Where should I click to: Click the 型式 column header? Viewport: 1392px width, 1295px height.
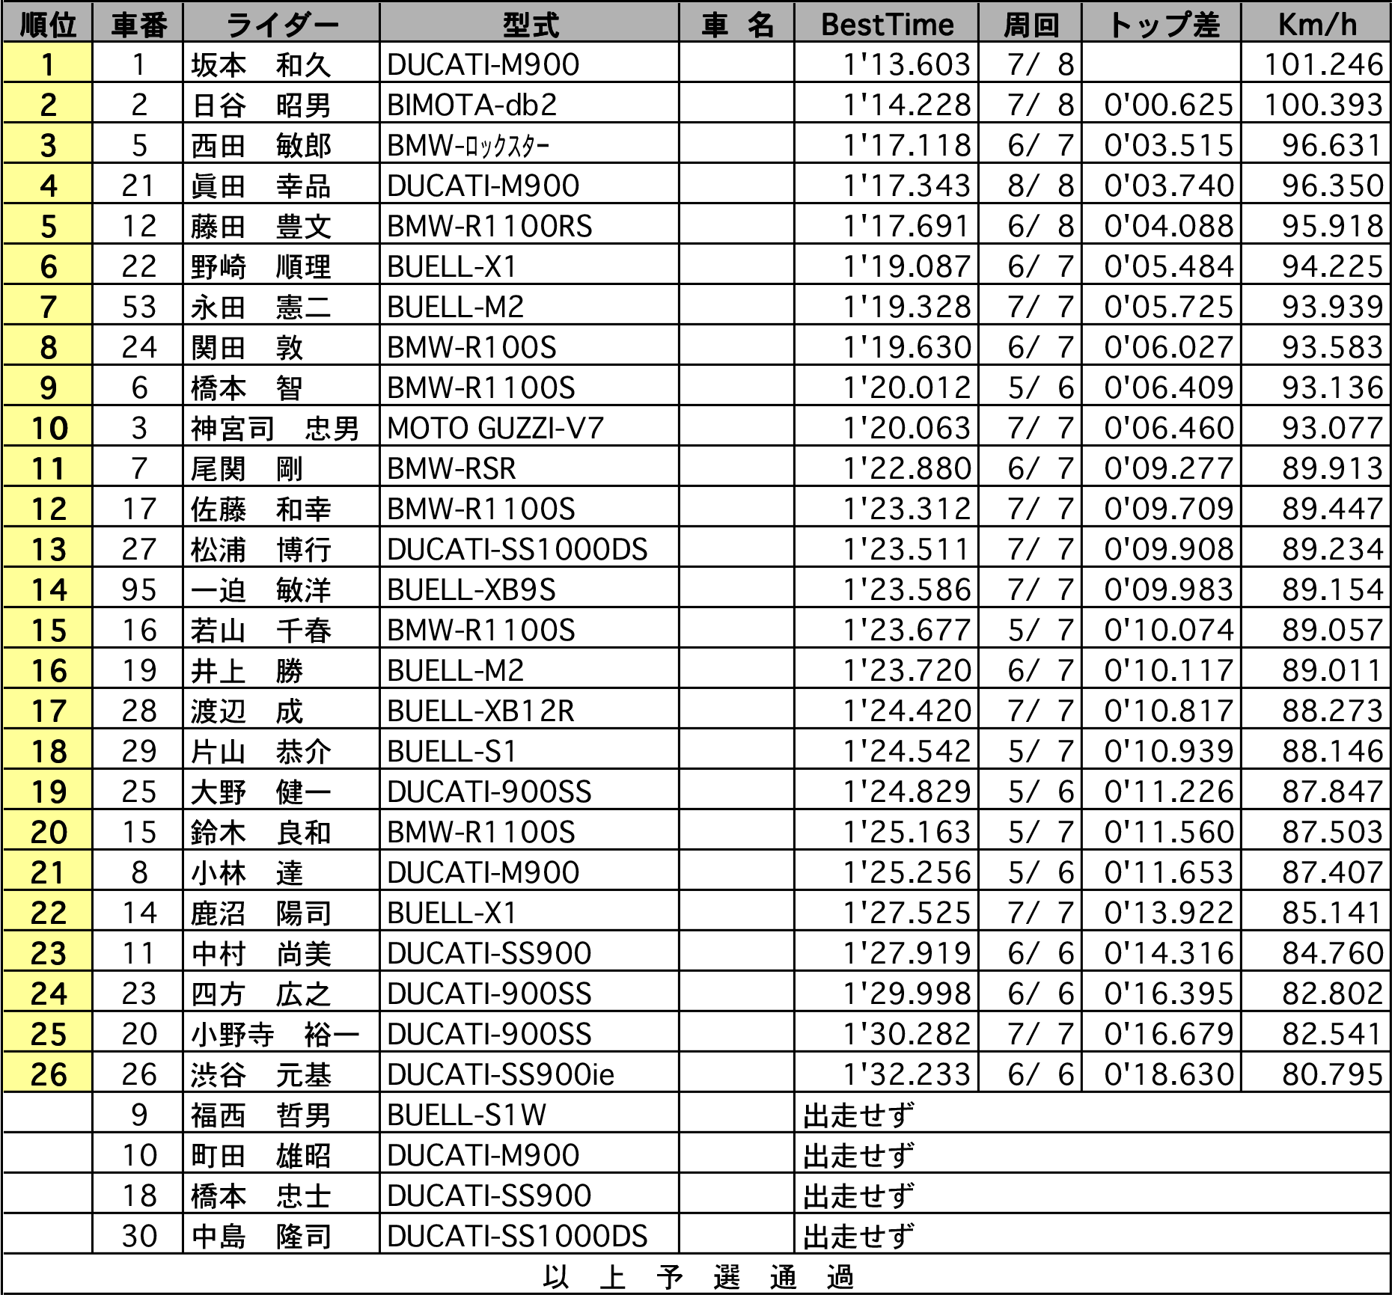pyautogui.click(x=529, y=24)
